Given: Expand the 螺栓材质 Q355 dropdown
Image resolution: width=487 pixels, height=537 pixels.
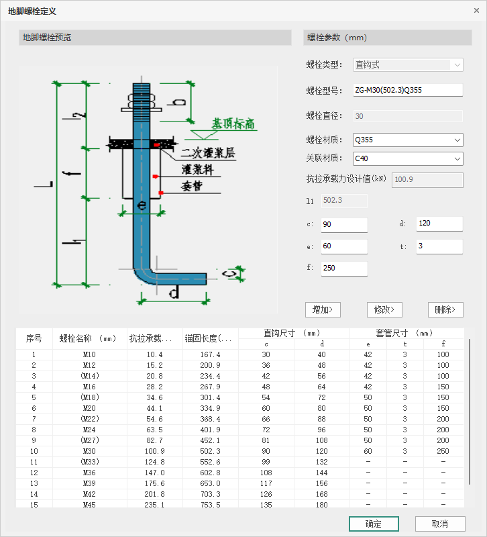Looking at the screenshot, I should (x=408, y=140).
